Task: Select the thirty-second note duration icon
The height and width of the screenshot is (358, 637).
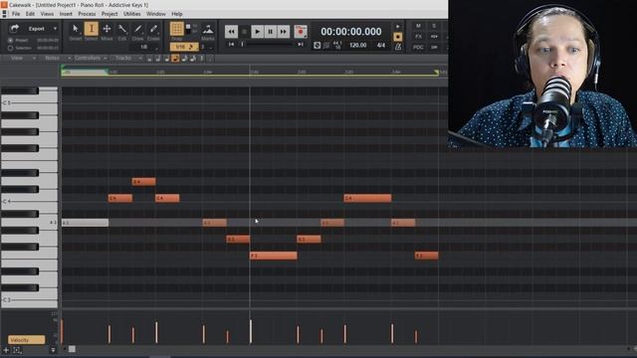Action: [x=192, y=59]
